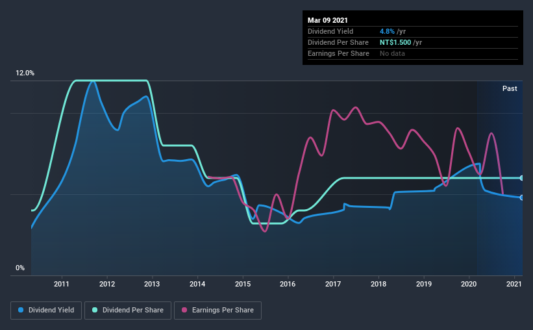This screenshot has width=533, height=330.
Task: Click the Dividend Yield endpoint marker
Action: pyautogui.click(x=522, y=197)
